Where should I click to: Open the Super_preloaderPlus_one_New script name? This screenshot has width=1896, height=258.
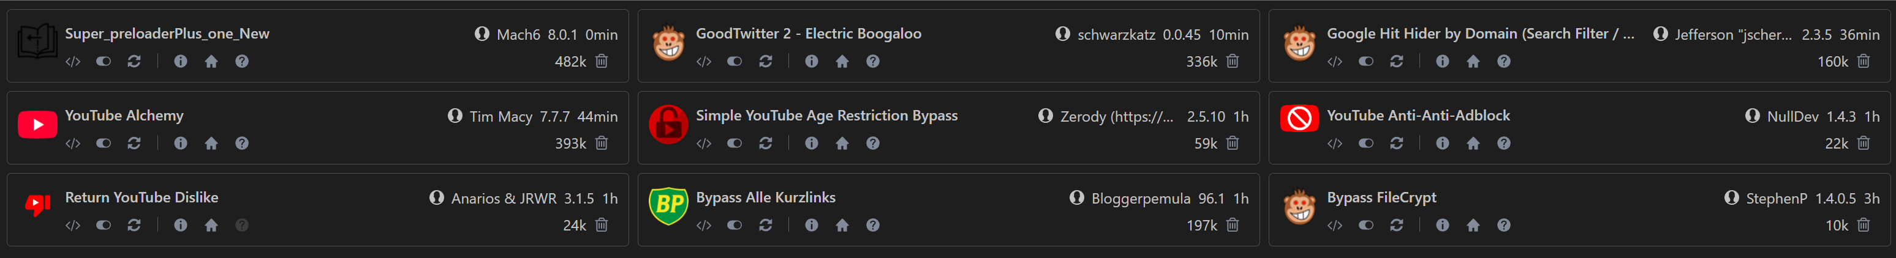(167, 34)
